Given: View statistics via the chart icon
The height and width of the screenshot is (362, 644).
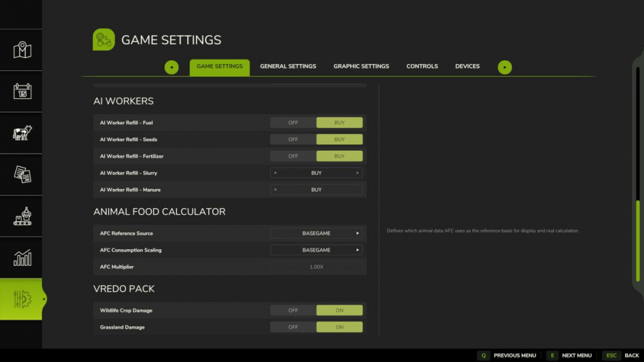Looking at the screenshot, I should tap(21, 258).
